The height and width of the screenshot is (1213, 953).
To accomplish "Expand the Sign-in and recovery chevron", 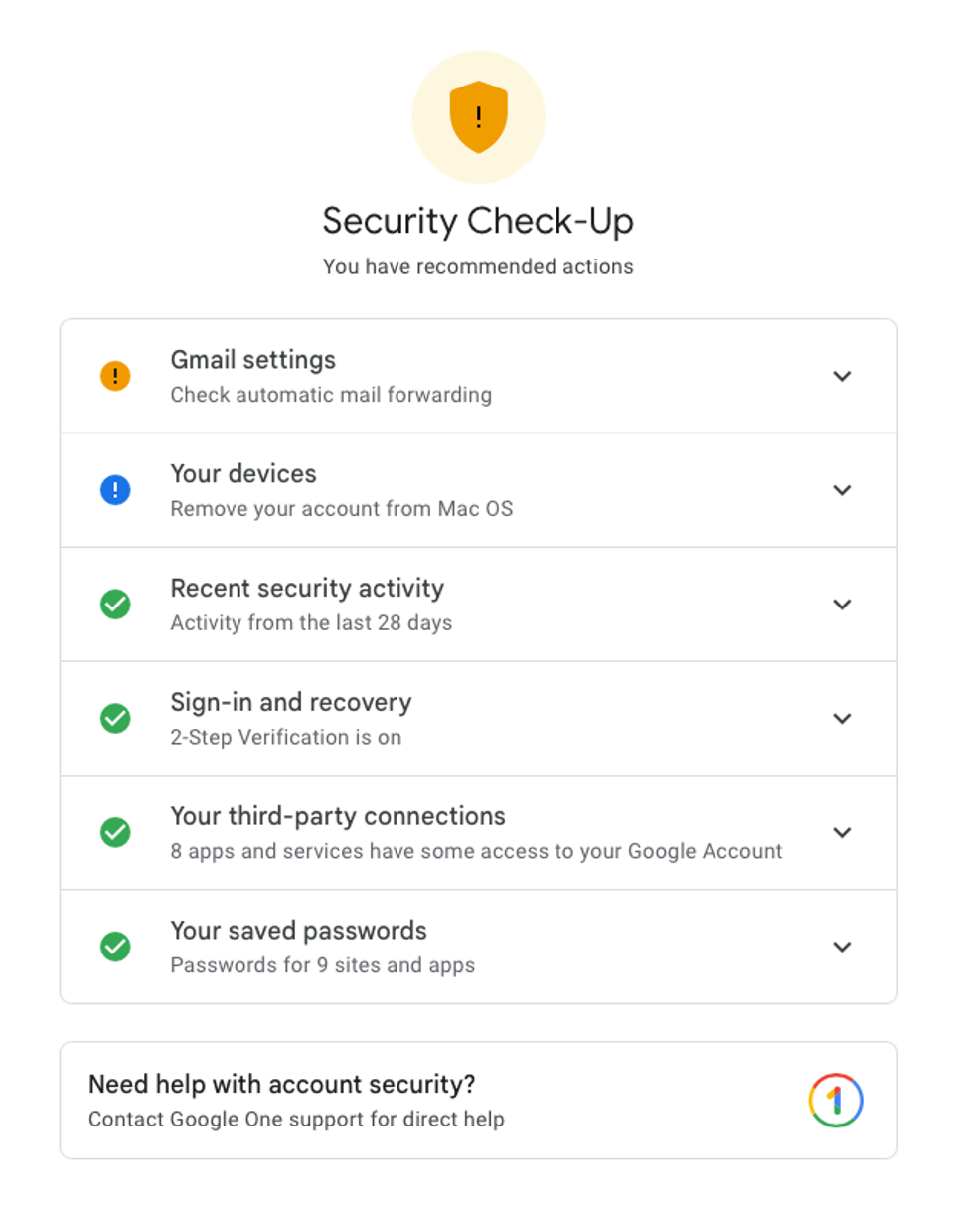I will (x=842, y=718).
